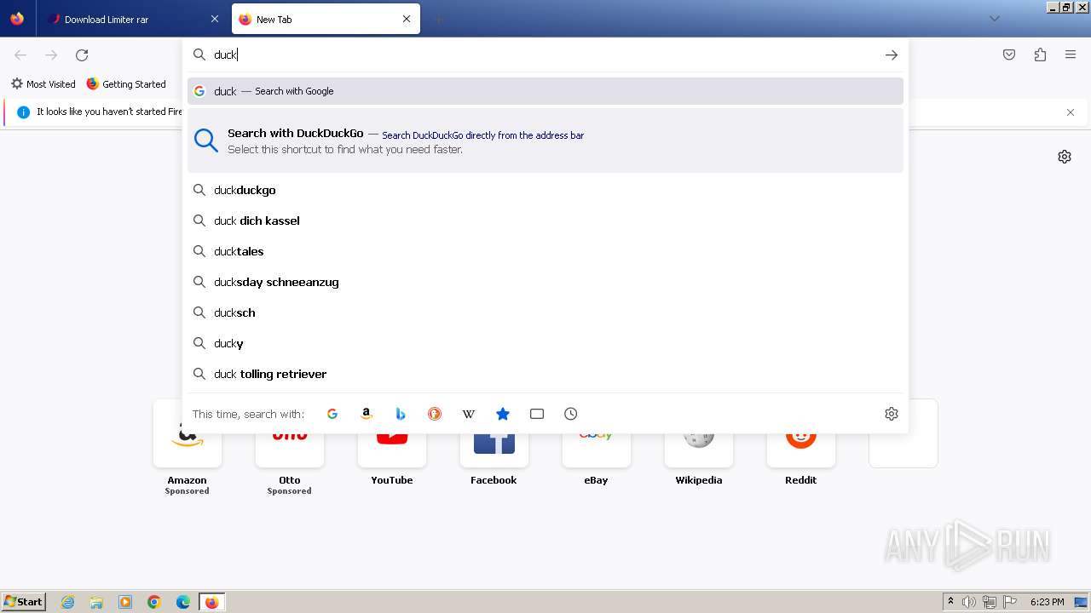Search open tabs icon

(x=537, y=414)
